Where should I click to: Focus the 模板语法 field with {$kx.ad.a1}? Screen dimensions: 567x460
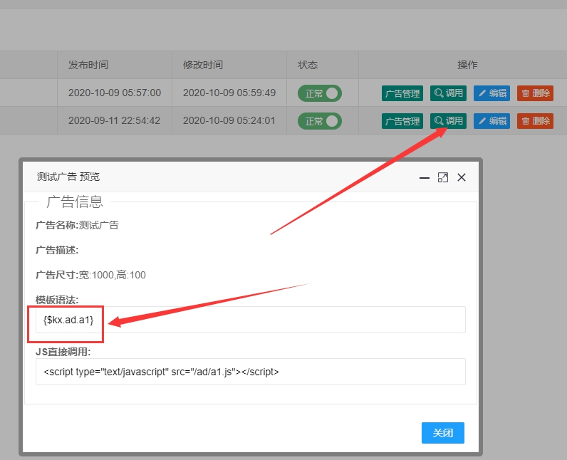[251, 320]
